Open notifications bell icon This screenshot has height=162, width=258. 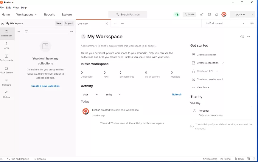(x=217, y=15)
